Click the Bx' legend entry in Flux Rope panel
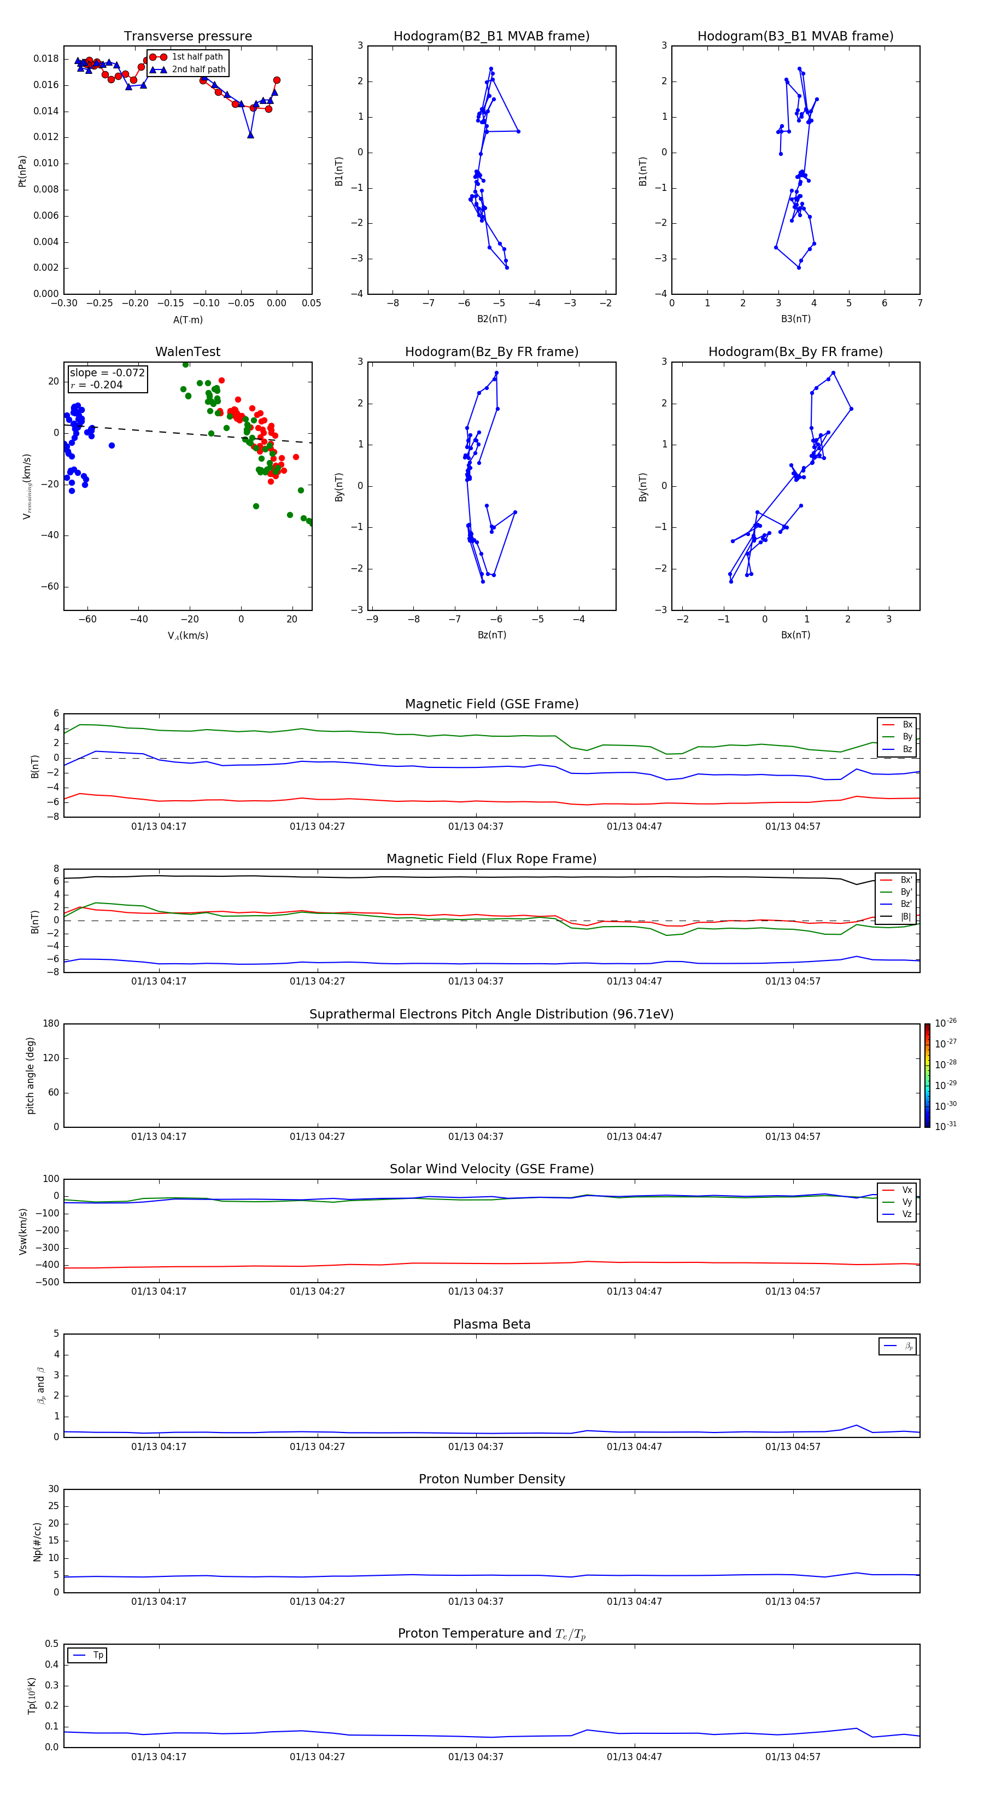Image resolution: width=984 pixels, height=1805 pixels. [x=897, y=880]
